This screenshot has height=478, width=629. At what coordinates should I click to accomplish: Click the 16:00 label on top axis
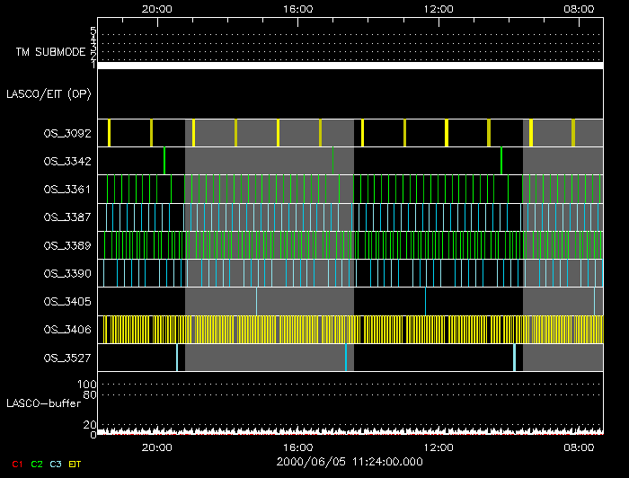click(297, 8)
